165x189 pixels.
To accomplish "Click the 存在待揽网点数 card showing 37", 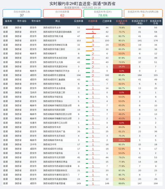I will pos(22,13).
